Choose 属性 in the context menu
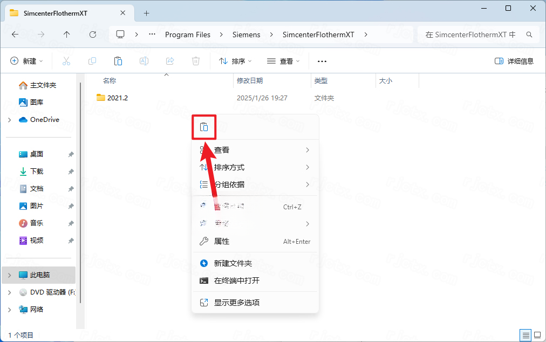 click(255, 241)
